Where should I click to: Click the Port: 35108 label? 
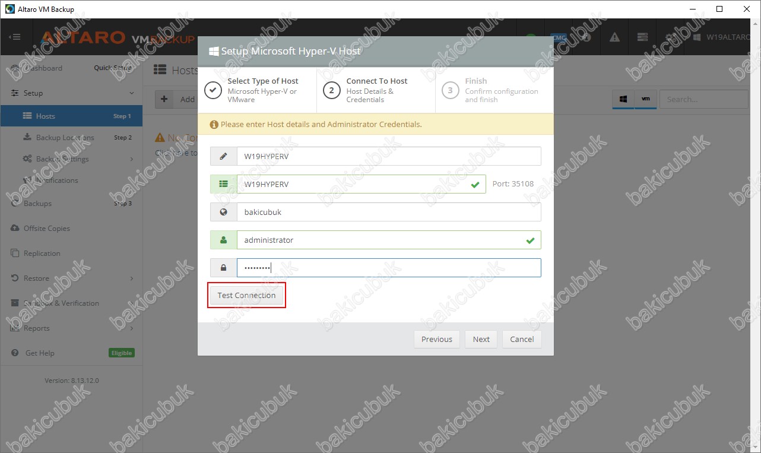pos(513,184)
